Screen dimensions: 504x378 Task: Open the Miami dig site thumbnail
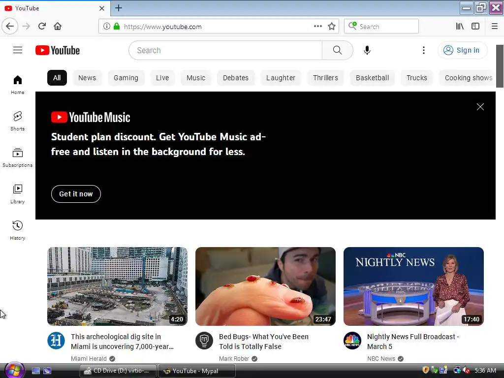click(117, 286)
